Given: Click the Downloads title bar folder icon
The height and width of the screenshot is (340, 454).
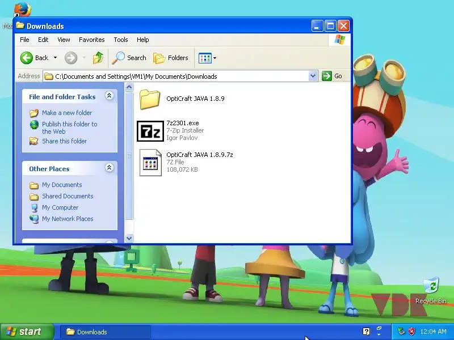Looking at the screenshot, I should point(20,25).
